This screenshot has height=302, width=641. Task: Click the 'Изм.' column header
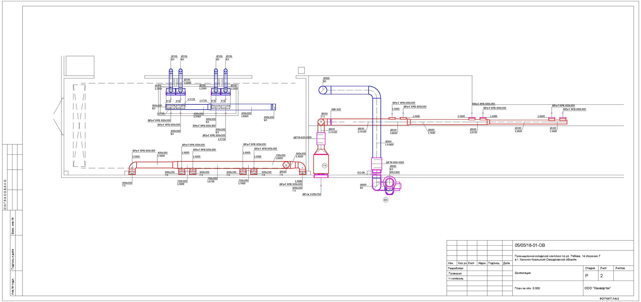tap(451, 263)
